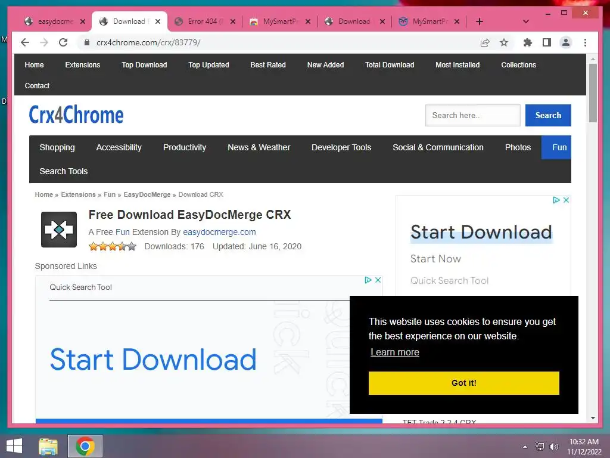Open File Explorer from taskbar
This screenshot has width=610, height=458.
(48, 446)
